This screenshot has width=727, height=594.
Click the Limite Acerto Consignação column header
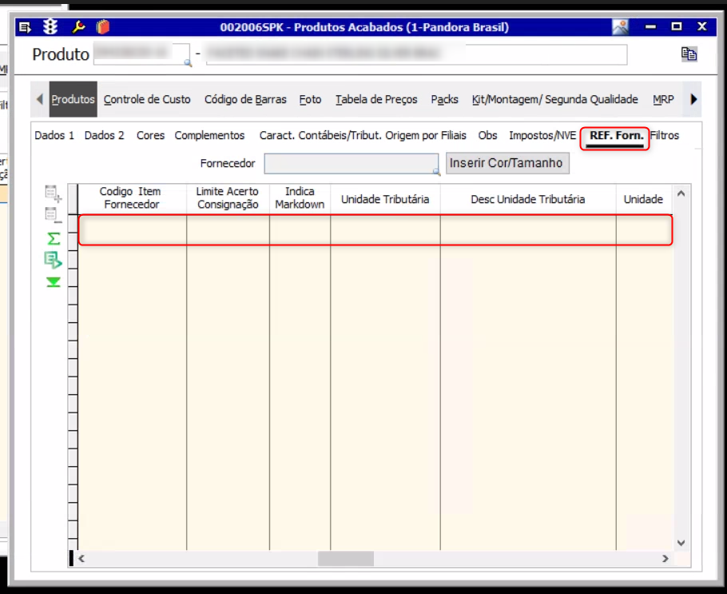[228, 198]
